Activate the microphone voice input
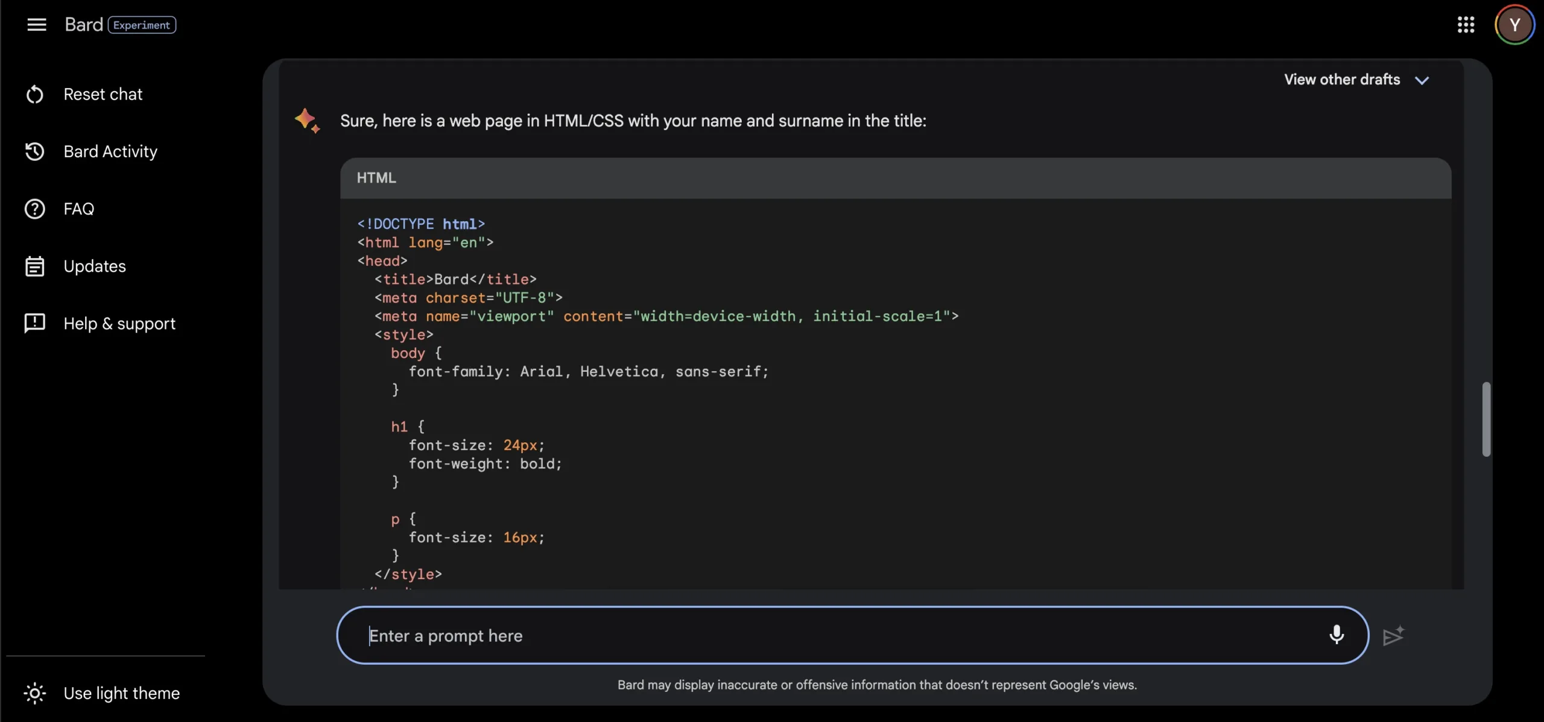Image resolution: width=1544 pixels, height=722 pixels. click(1337, 635)
